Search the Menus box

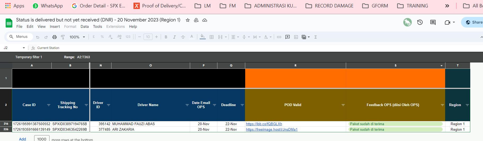20,37
